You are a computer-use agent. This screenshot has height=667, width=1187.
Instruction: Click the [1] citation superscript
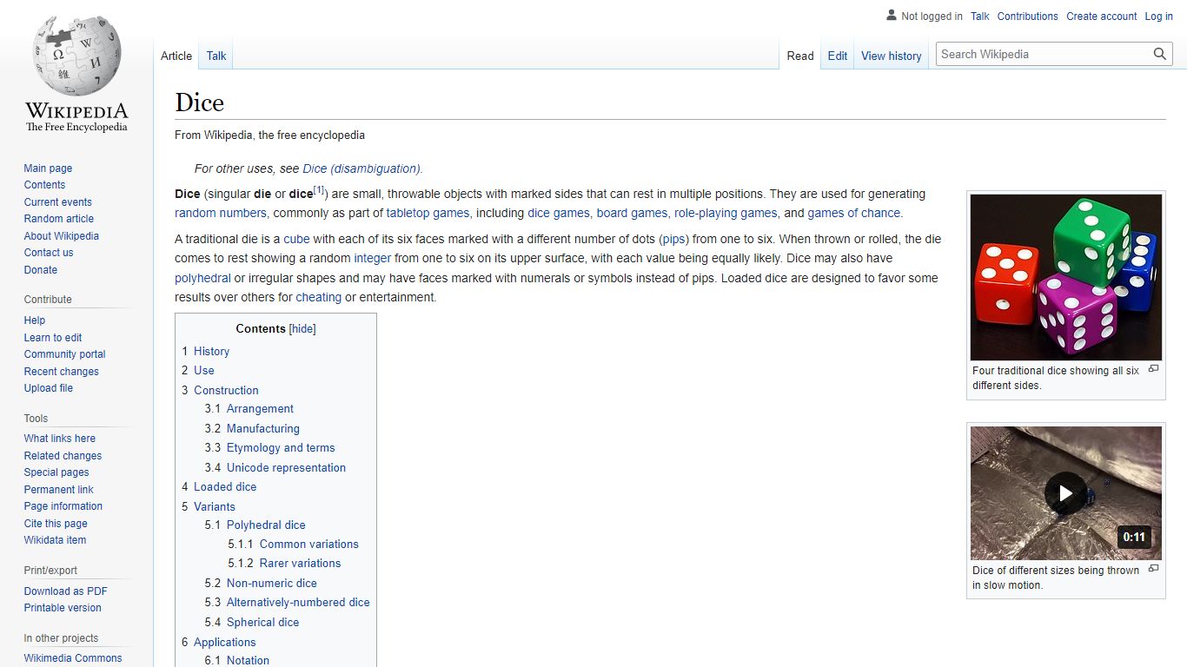(319, 189)
